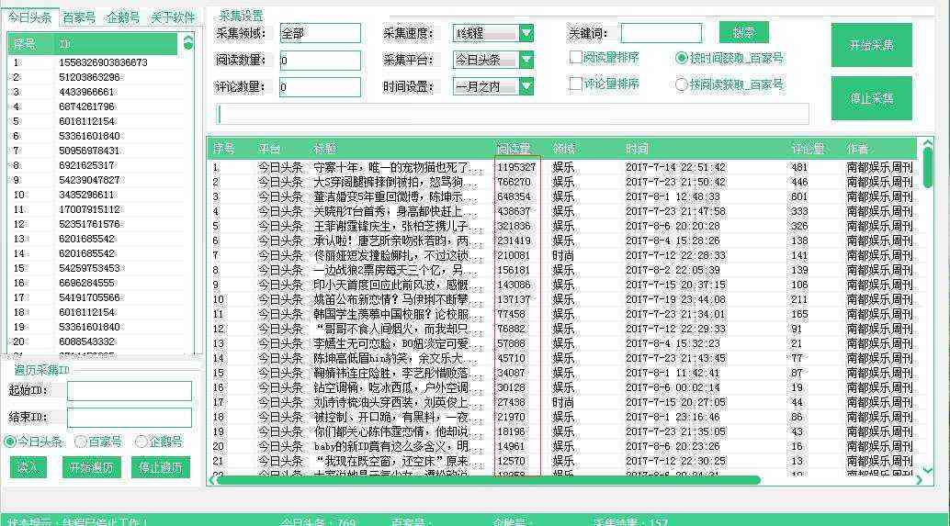Click the 停止遍历 button
This screenshot has height=526, width=950.
161,467
